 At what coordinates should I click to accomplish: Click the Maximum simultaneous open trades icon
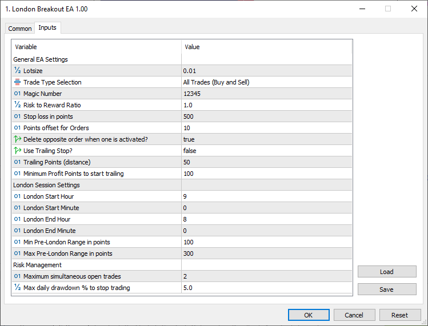pyautogui.click(x=18, y=276)
